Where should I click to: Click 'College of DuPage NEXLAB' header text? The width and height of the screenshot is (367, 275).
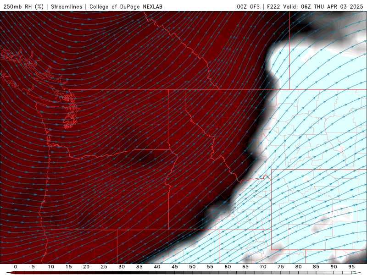pyautogui.click(x=126, y=6)
